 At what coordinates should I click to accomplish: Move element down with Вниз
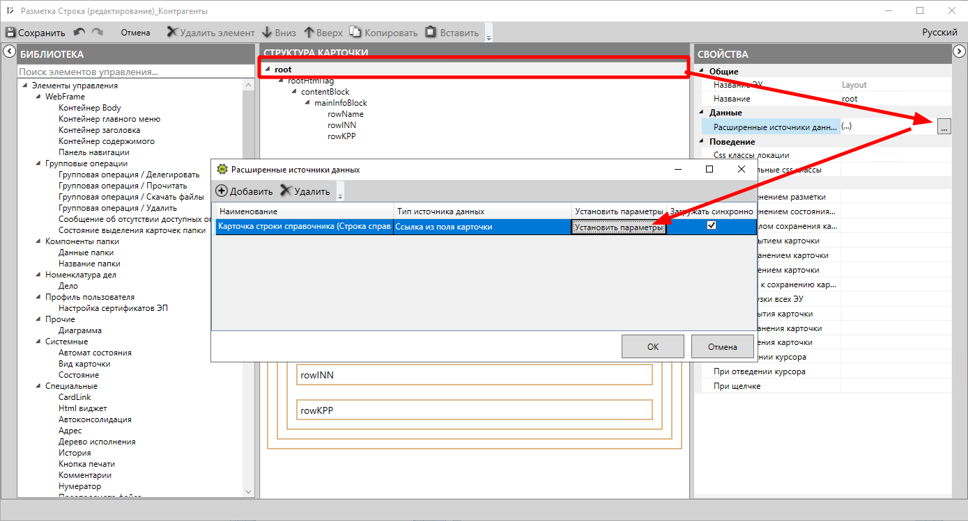(279, 33)
